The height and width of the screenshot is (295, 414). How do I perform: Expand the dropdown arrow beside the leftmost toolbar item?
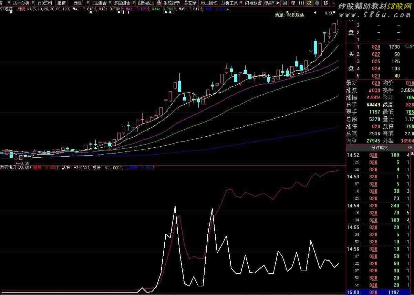pyautogui.click(x=9, y=3)
